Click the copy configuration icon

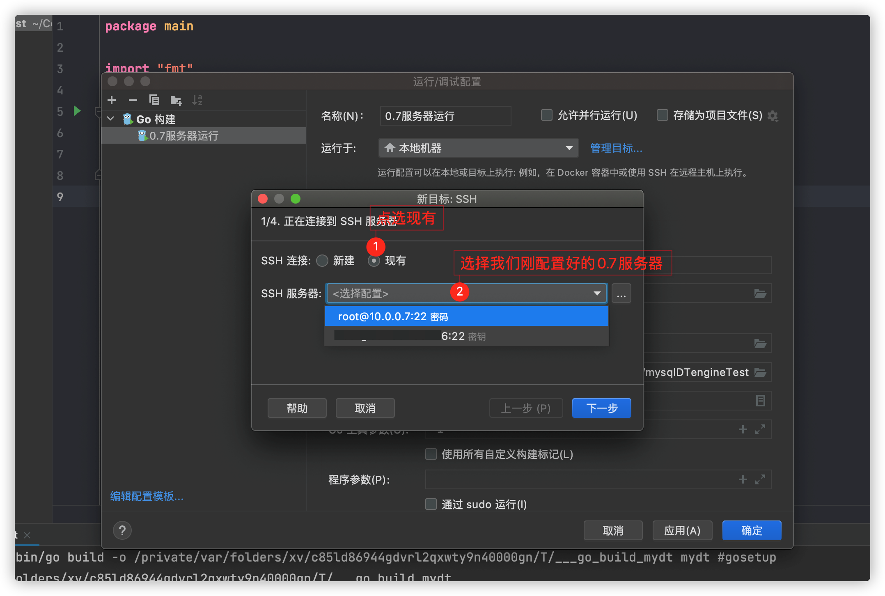point(154,100)
